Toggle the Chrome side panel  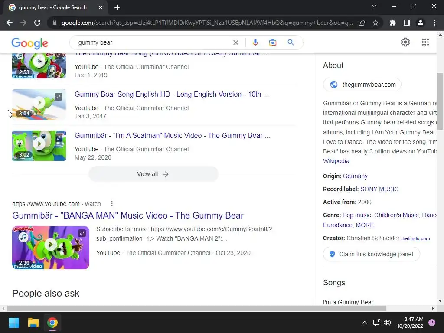[x=407, y=23]
